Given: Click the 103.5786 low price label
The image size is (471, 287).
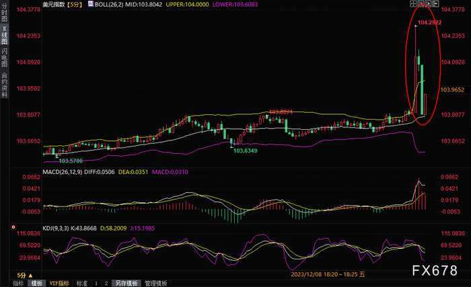Looking at the screenshot, I should (71, 161).
